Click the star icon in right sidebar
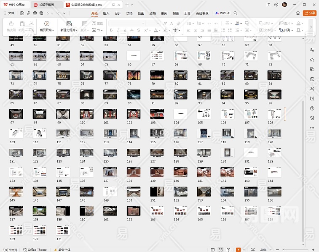Image resolution: width=319 pixels, height=252 pixels. click(312, 60)
